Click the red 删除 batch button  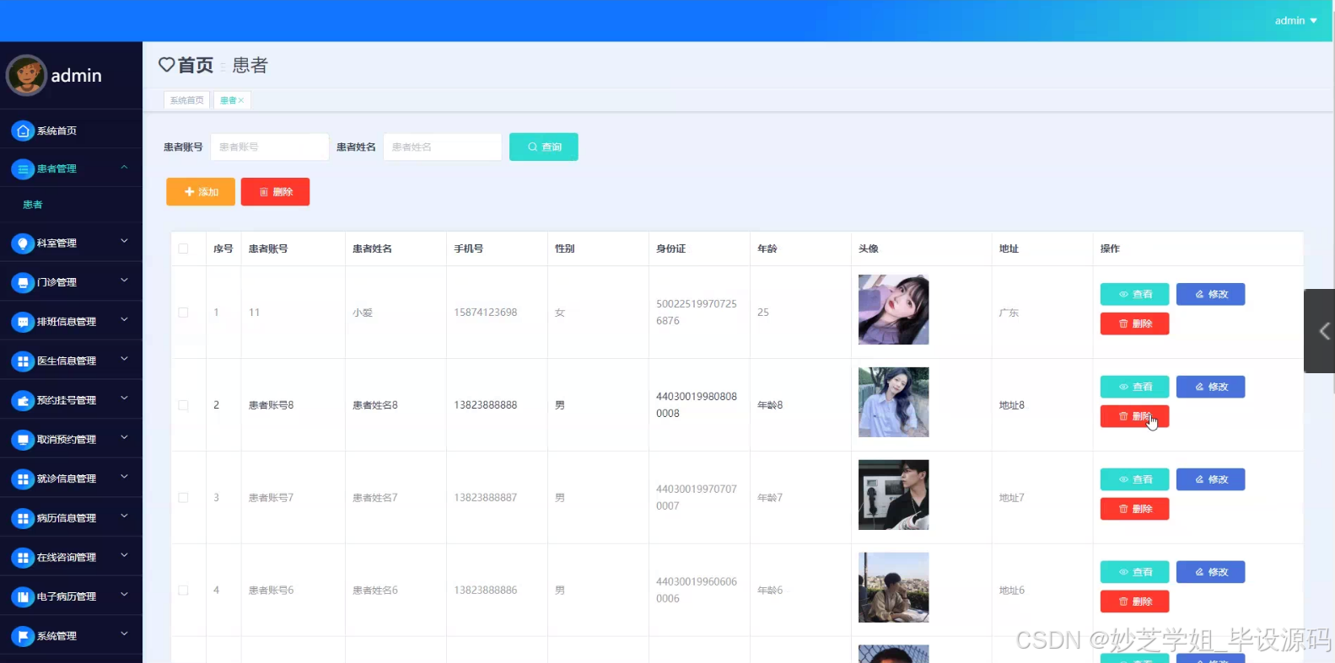point(276,192)
